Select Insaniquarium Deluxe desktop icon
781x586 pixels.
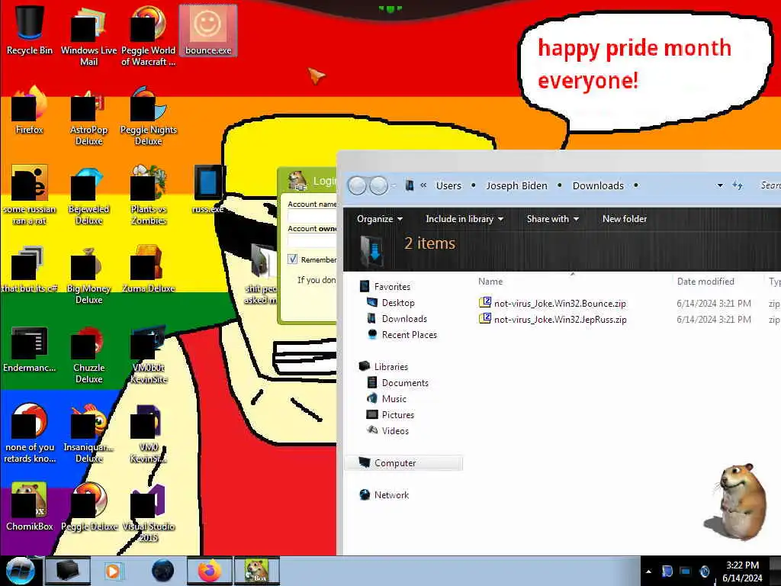[x=88, y=433]
